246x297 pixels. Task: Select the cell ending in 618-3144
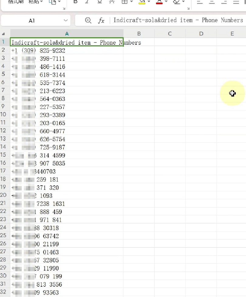tap(67, 74)
